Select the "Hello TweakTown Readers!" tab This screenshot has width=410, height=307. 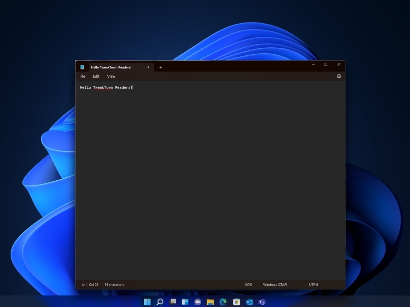tap(111, 67)
